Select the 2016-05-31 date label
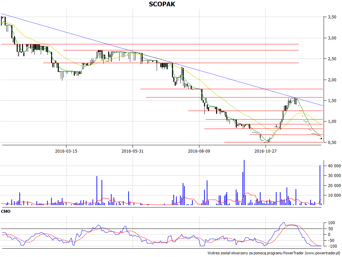Screen dimensions: 342x257 pos(133,151)
